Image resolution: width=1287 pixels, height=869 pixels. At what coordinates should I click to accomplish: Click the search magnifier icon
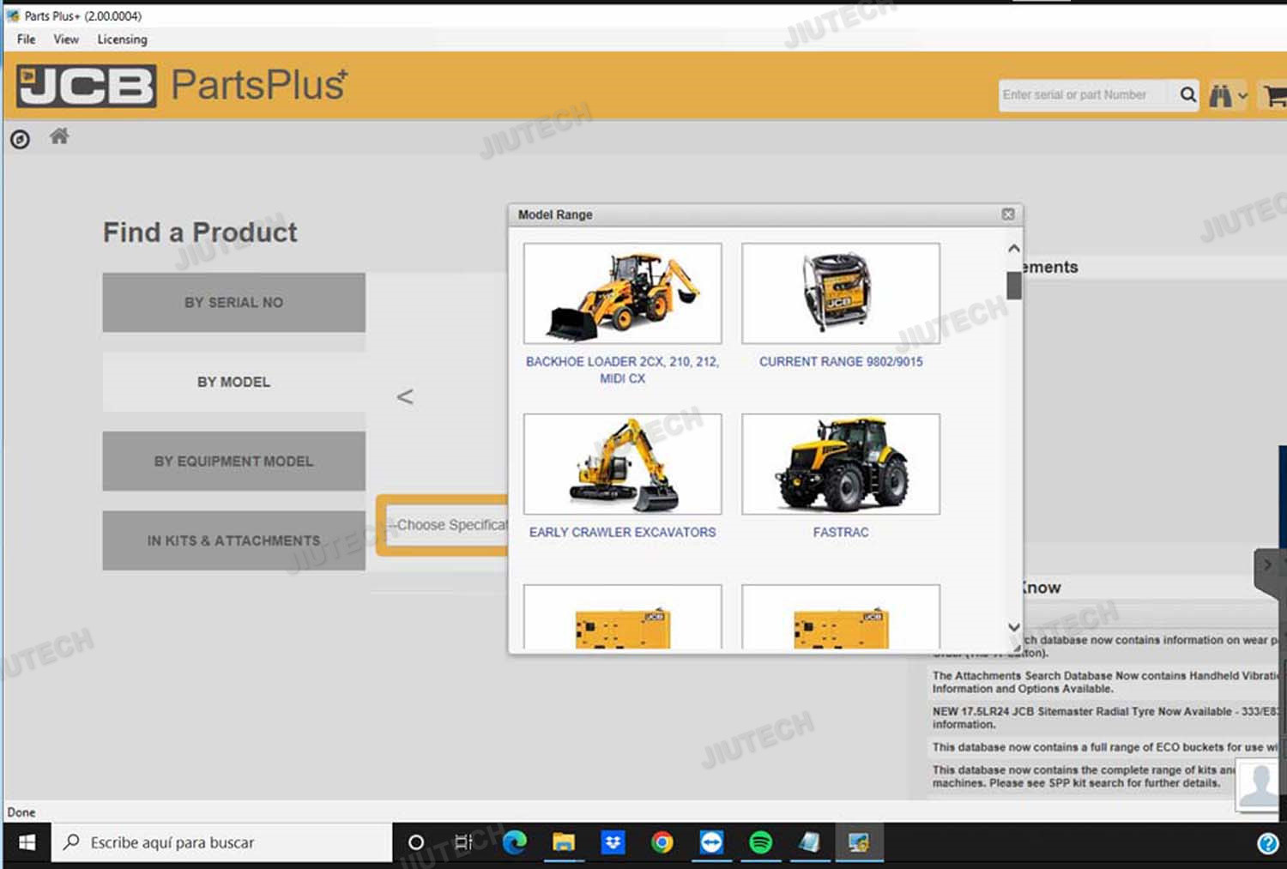(1187, 94)
